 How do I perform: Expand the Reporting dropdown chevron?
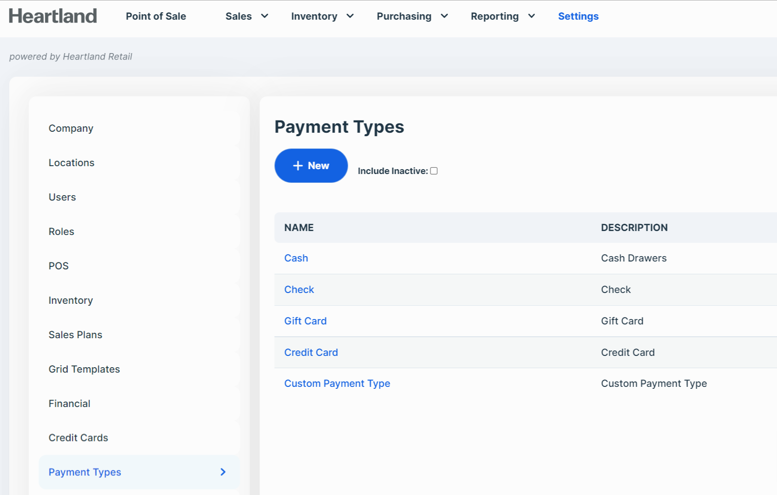(x=531, y=16)
